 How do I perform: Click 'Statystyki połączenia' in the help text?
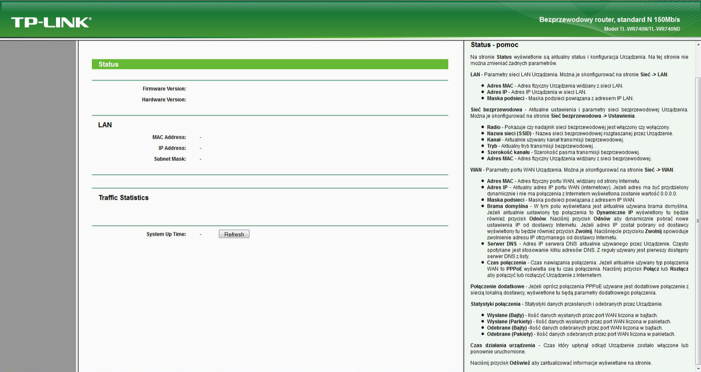point(495,304)
